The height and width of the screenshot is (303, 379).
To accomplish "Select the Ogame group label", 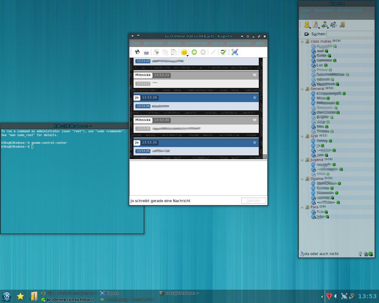I will pyautogui.click(x=317, y=179).
